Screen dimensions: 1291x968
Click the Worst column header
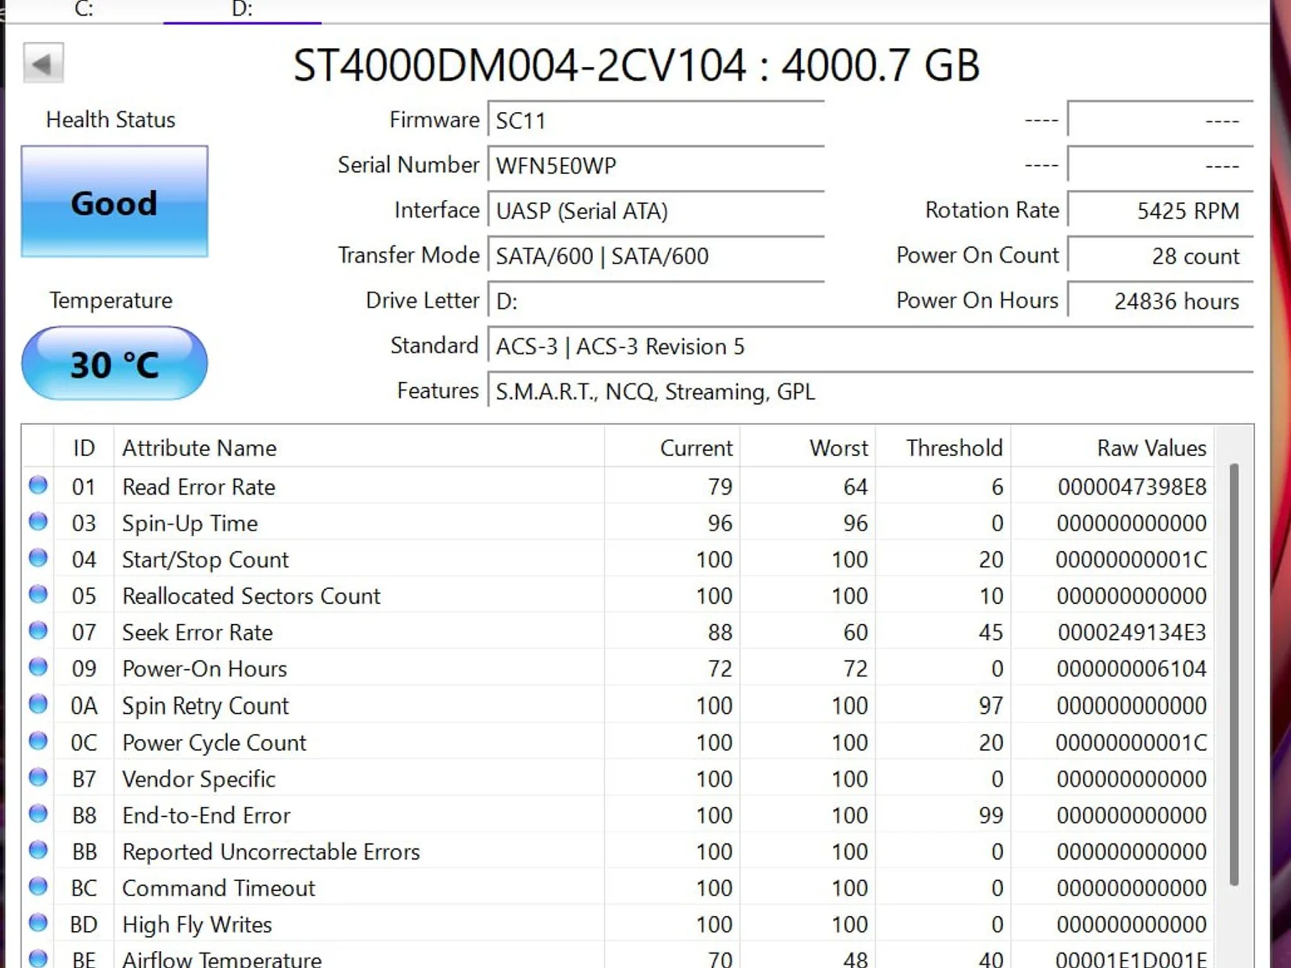click(808, 447)
